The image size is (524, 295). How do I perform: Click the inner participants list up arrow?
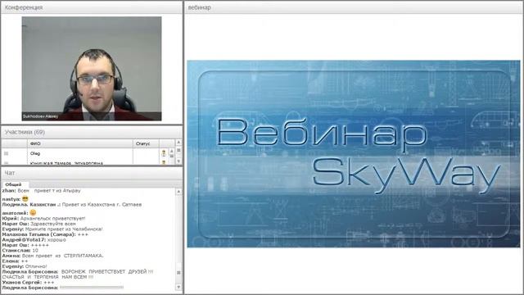[171, 151]
